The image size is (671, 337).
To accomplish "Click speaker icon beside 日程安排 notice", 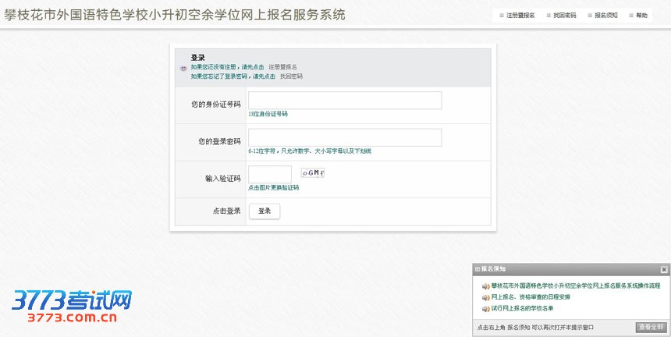I will 485,297.
